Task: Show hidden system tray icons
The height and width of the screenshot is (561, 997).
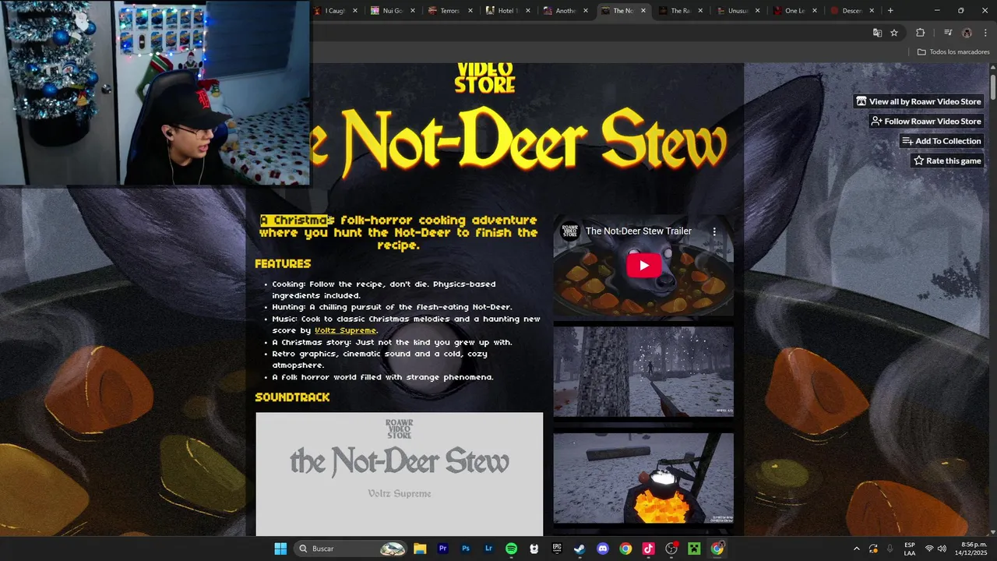Action: click(x=856, y=549)
